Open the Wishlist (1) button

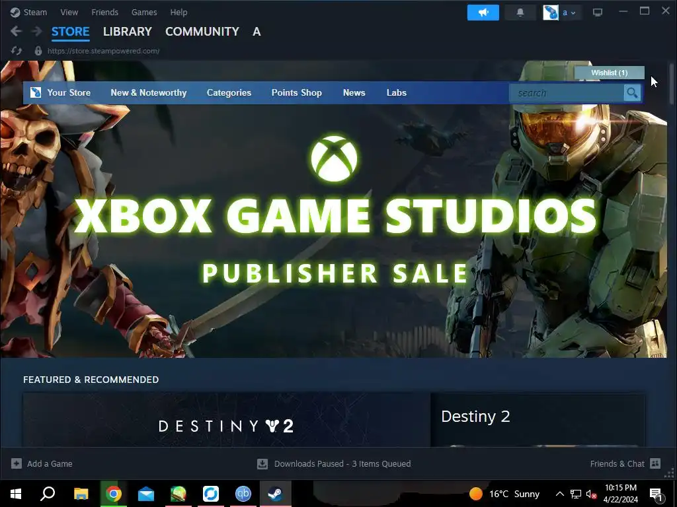click(x=609, y=73)
